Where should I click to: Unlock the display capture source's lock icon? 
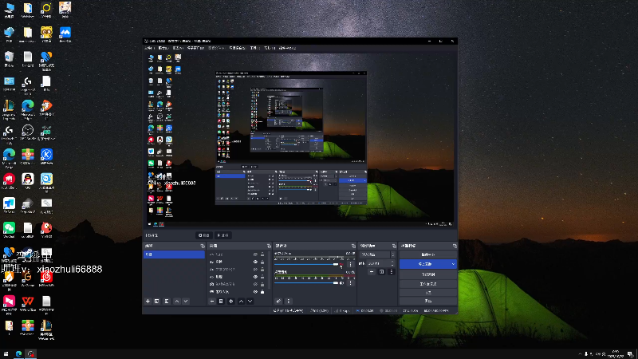pos(262,292)
